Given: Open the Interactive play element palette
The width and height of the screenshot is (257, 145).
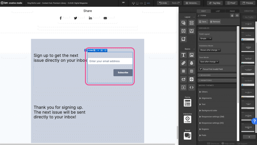Looking at the screenshot, I should point(187,119).
